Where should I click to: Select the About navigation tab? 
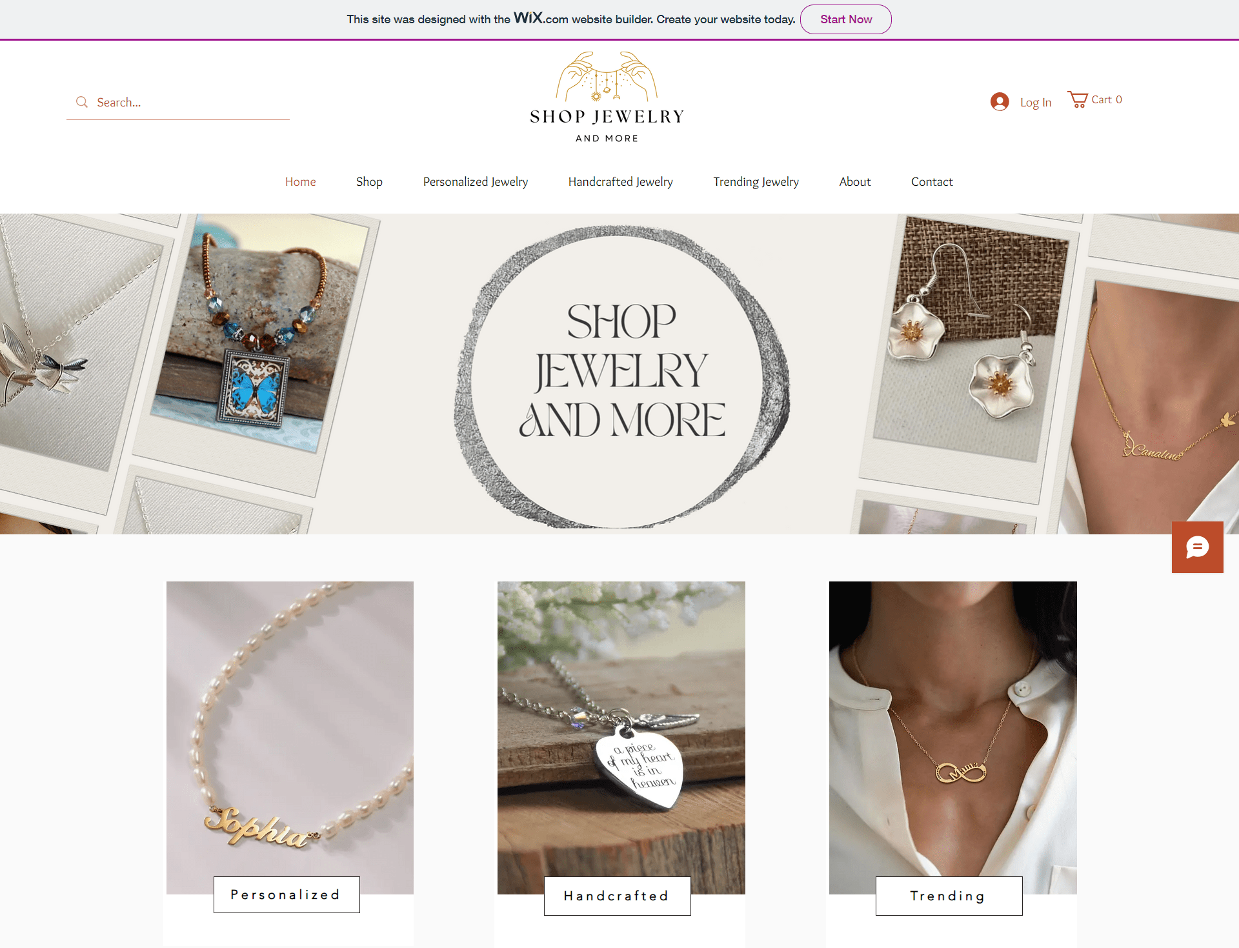(x=854, y=181)
